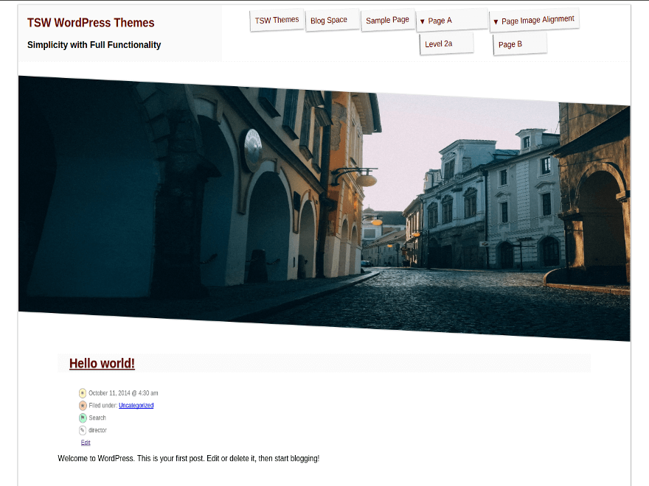Click the green flag icon beside Search
649x486 pixels.
point(83,418)
